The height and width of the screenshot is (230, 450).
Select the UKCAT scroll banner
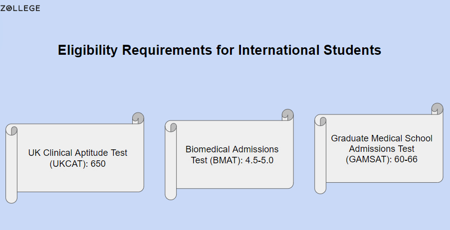pos(75,158)
